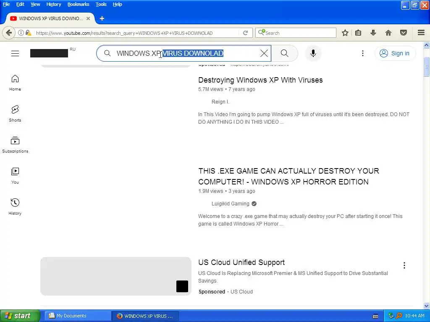Go to the Firefox home page icon
Image resolution: width=430 pixels, height=322 pixels.
click(388, 33)
